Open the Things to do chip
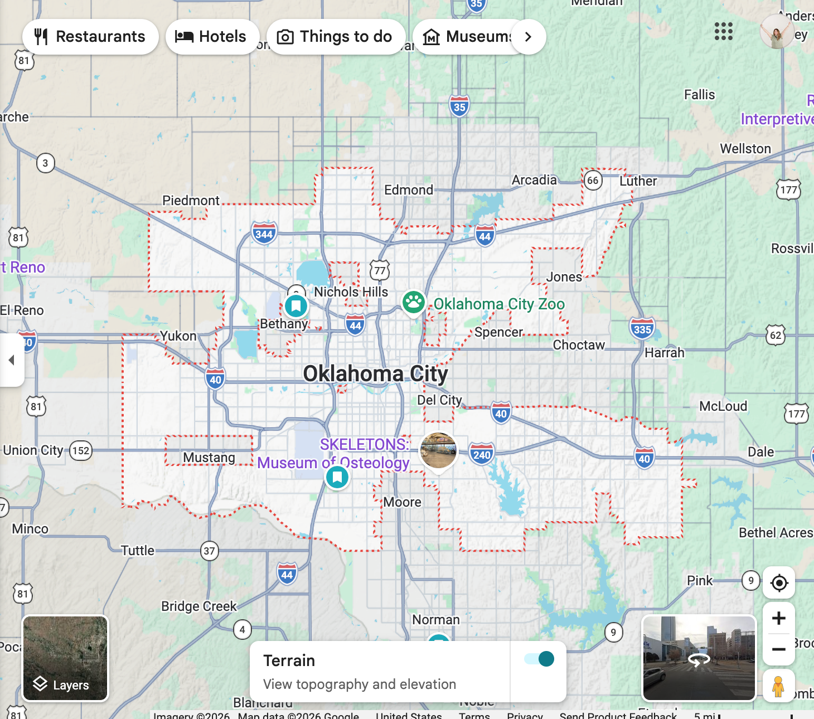 pyautogui.click(x=336, y=37)
